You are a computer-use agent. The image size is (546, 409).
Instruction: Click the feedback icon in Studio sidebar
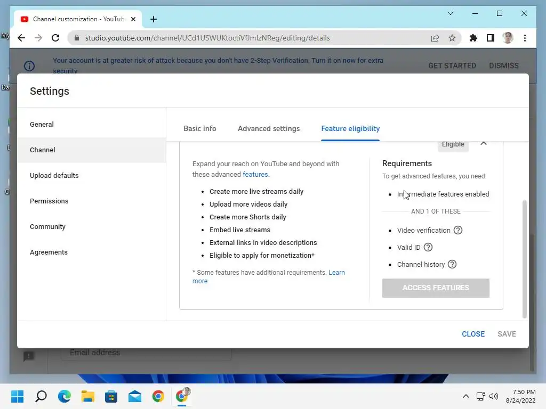[29, 356]
